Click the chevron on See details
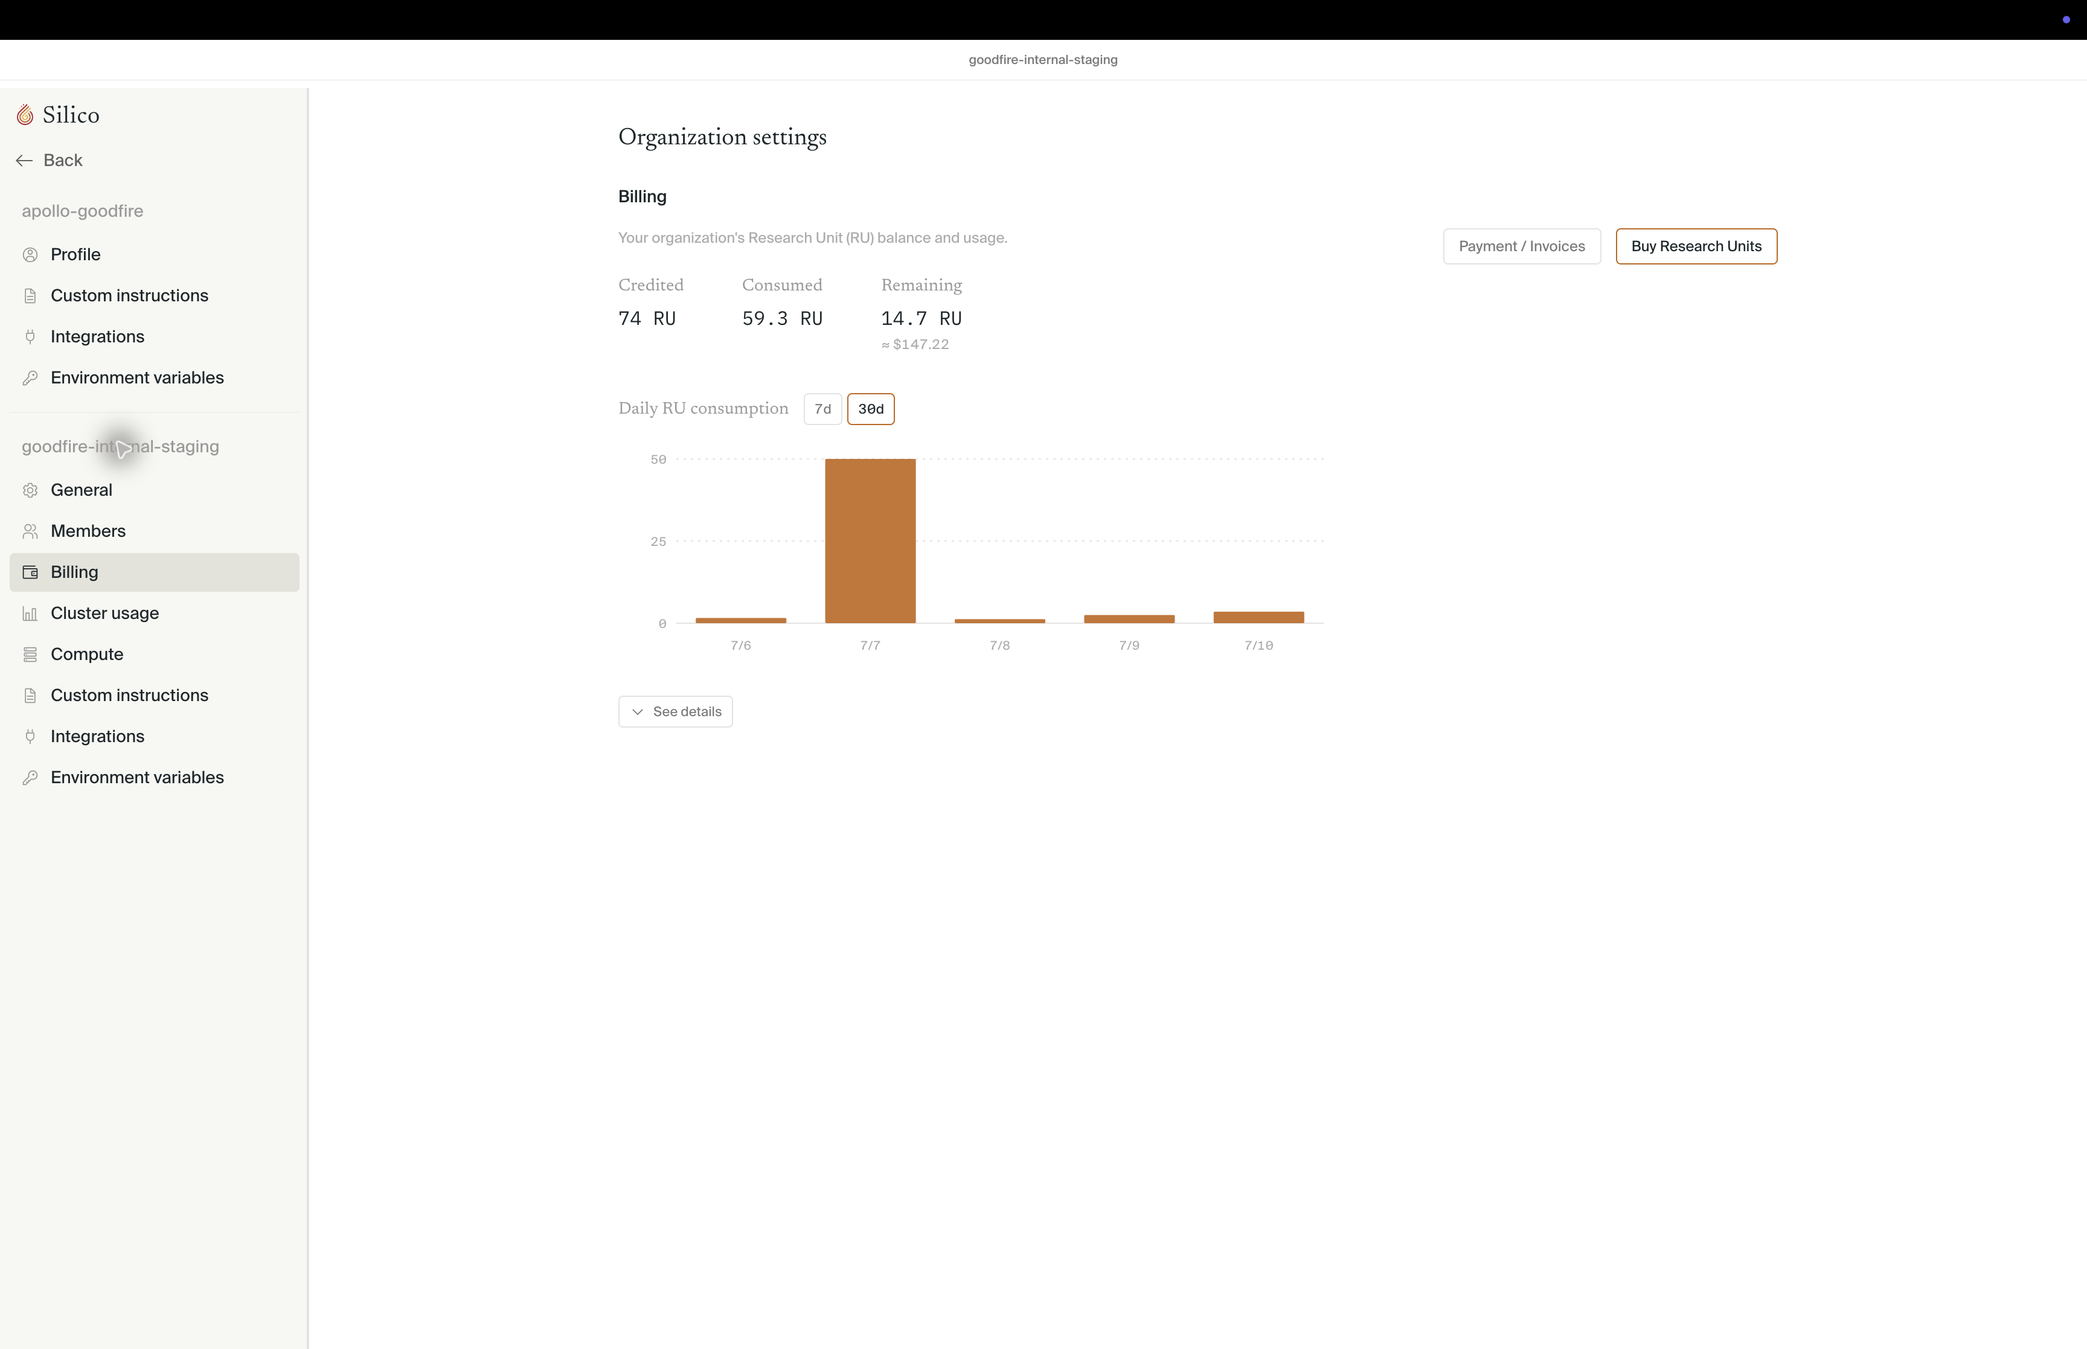 [x=638, y=712]
